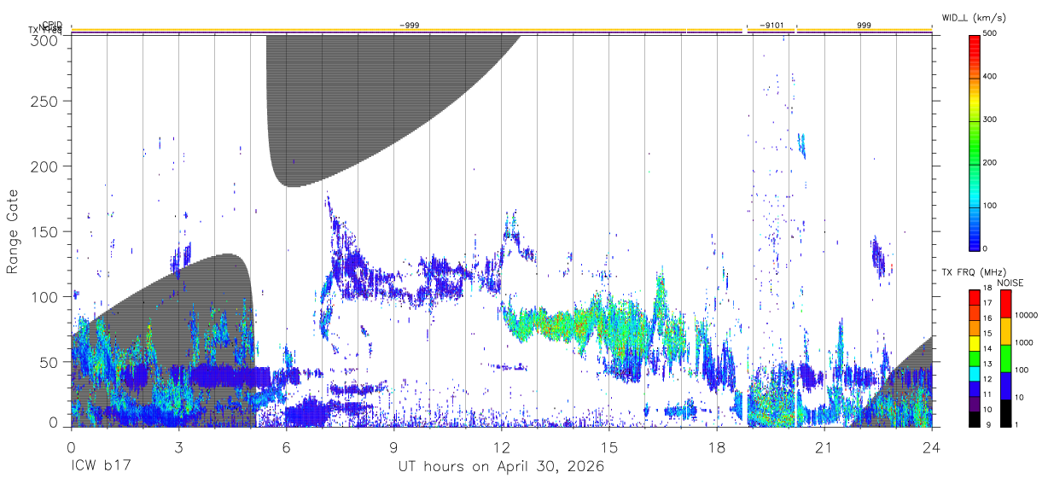Pick the blue swatch in NOISE legend
This screenshot has width=1048, height=484.
click(x=1005, y=385)
